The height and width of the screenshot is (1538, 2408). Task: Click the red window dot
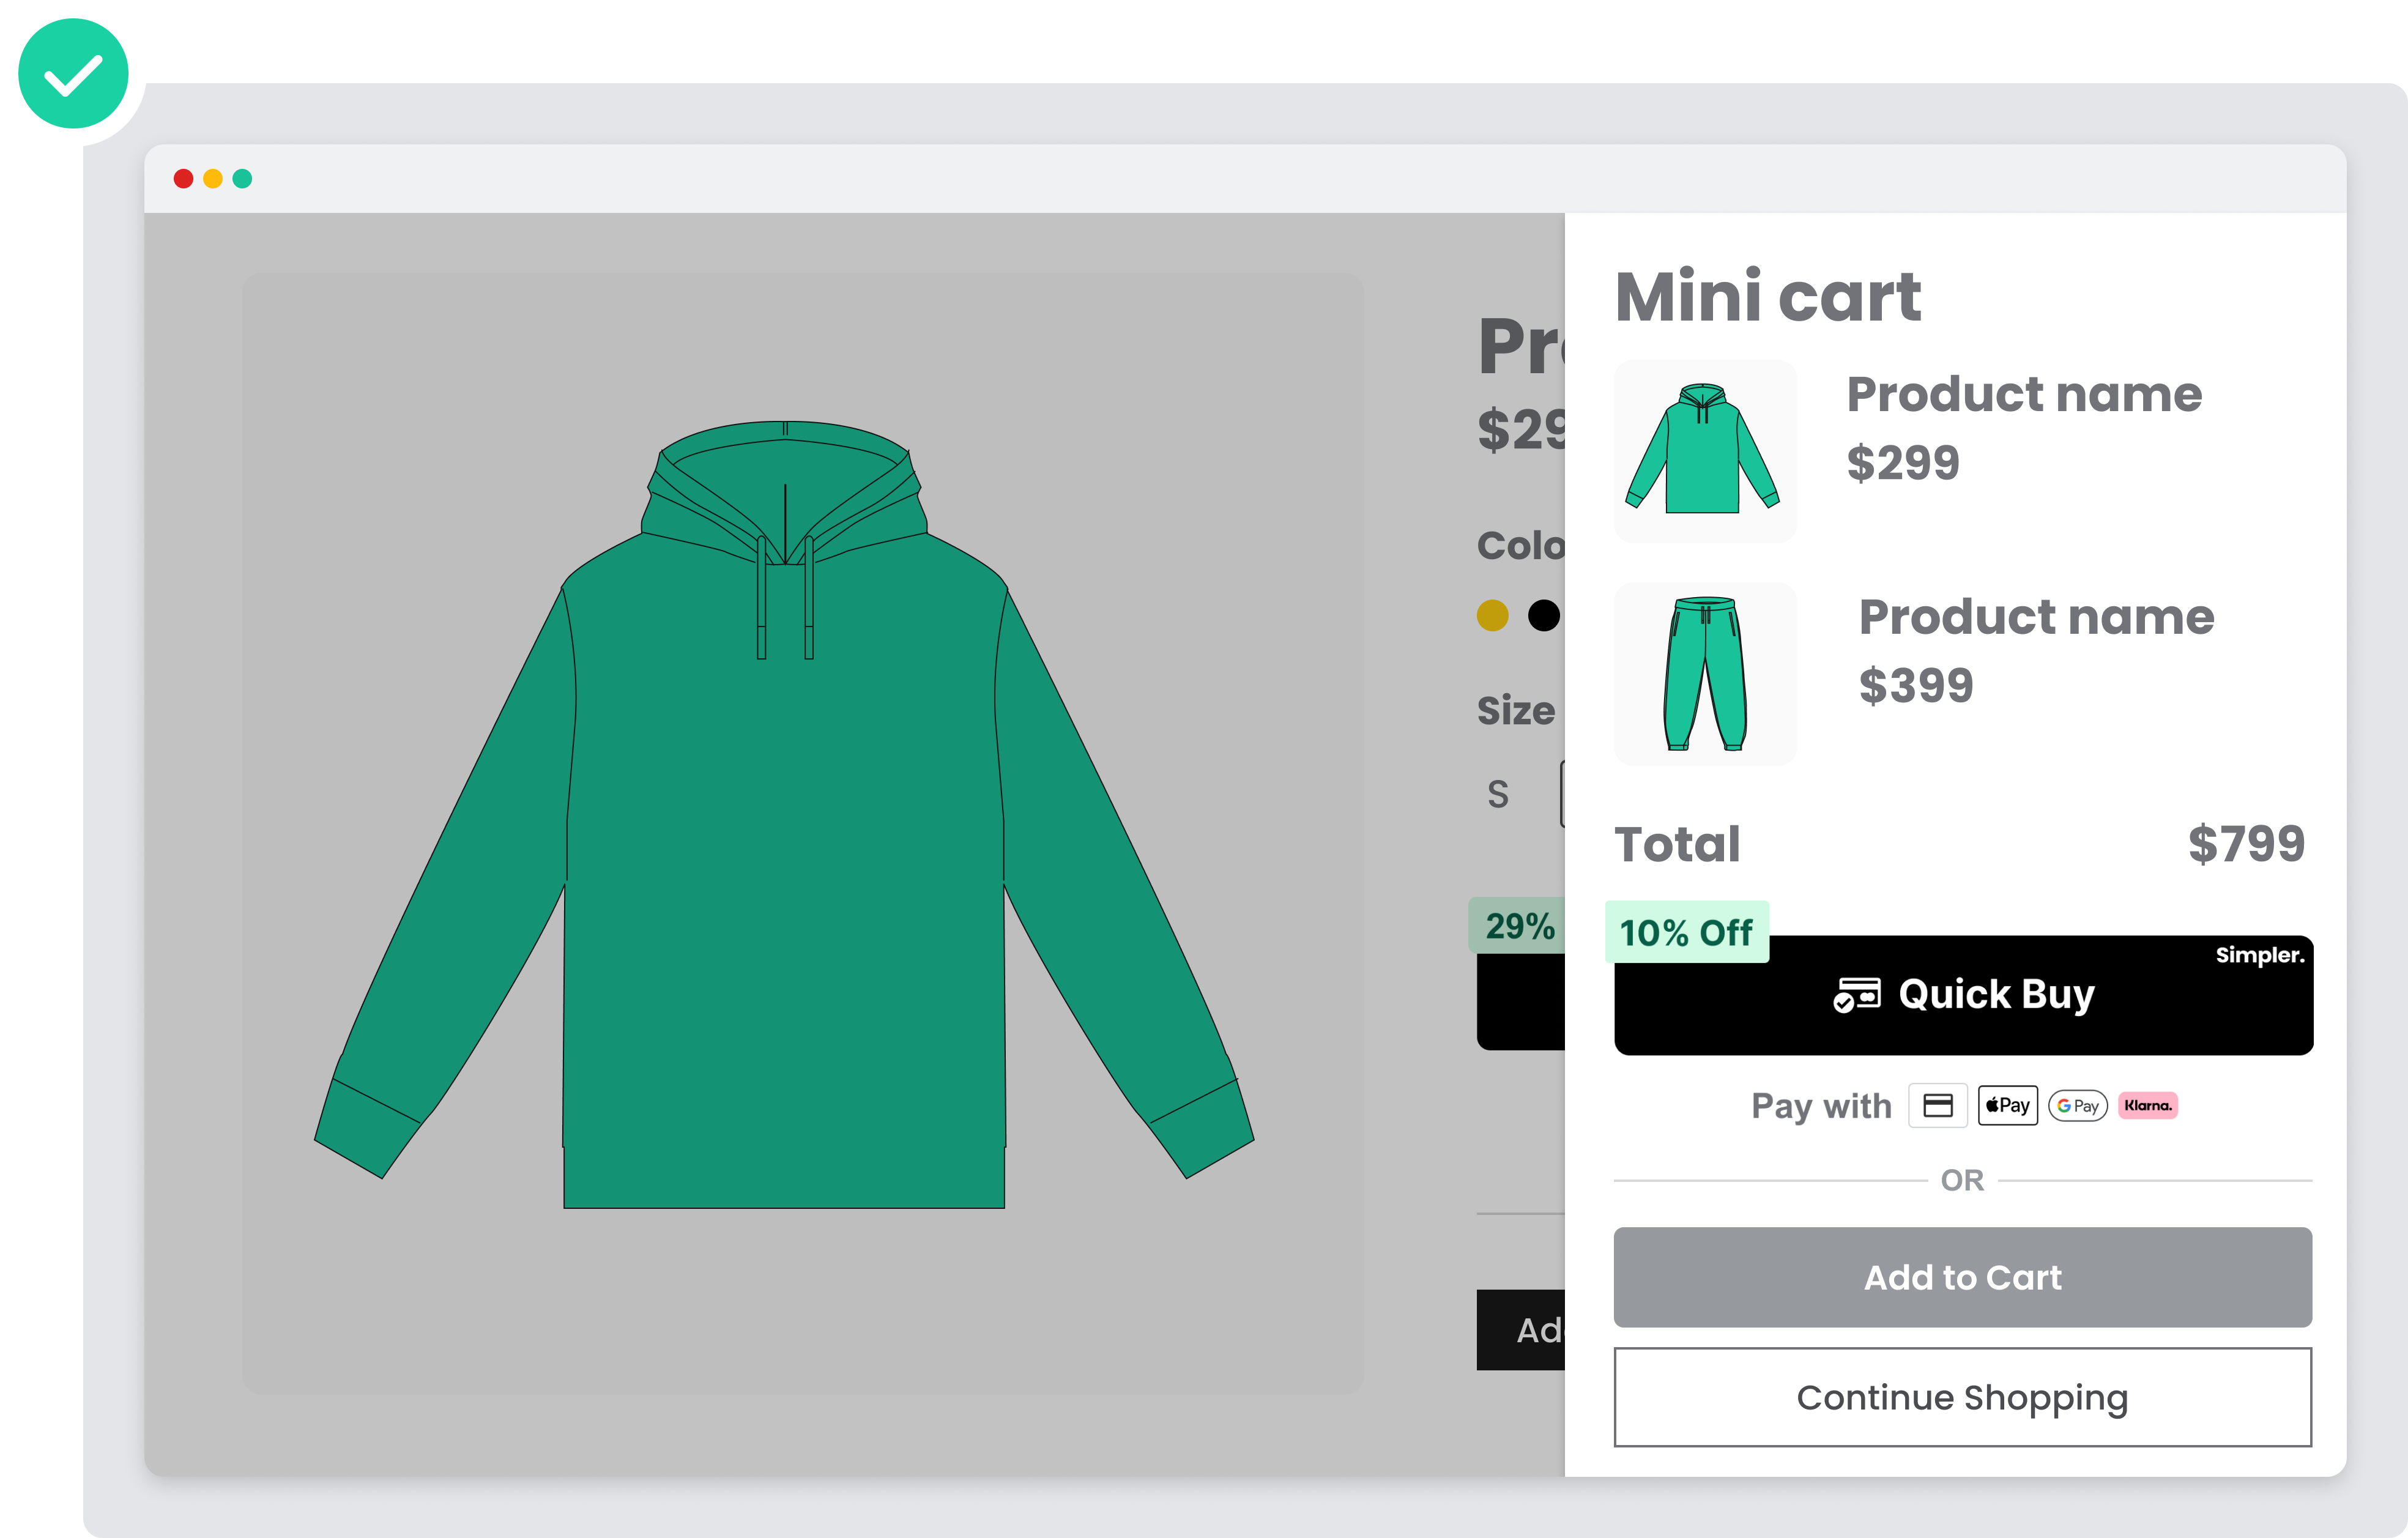pyautogui.click(x=183, y=179)
